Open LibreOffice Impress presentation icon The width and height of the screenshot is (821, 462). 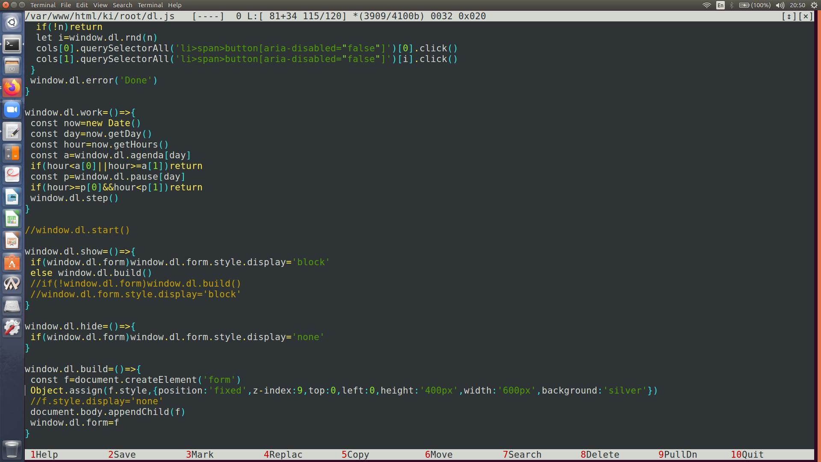pyautogui.click(x=12, y=241)
